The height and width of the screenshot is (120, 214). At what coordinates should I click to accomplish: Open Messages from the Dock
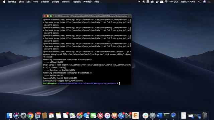click(x=87, y=116)
